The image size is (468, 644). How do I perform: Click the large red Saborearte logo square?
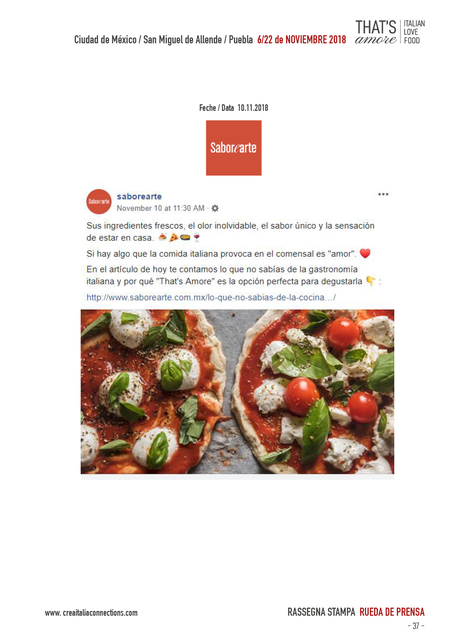[x=234, y=148]
